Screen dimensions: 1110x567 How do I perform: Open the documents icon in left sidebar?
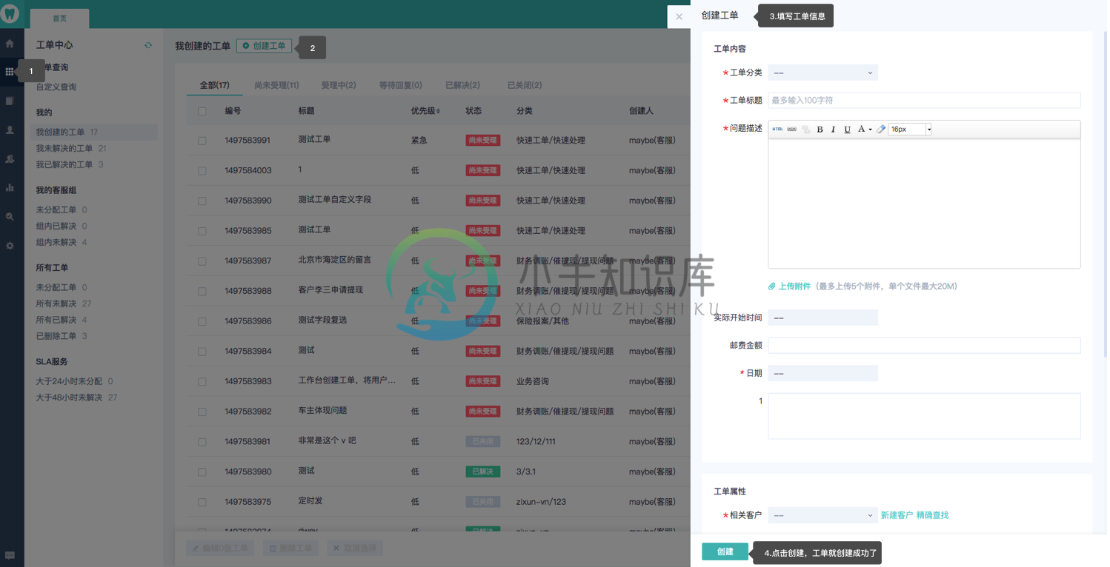[x=10, y=101]
